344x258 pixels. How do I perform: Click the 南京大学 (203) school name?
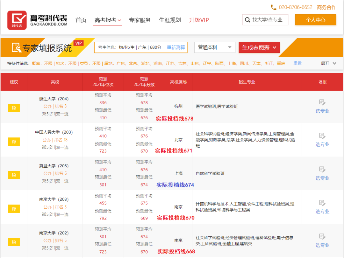(x=54, y=199)
